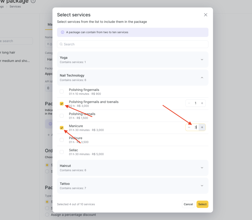The image size is (252, 220).
Task: Click the Services breadcrumb link
Action: [x=15, y=7]
